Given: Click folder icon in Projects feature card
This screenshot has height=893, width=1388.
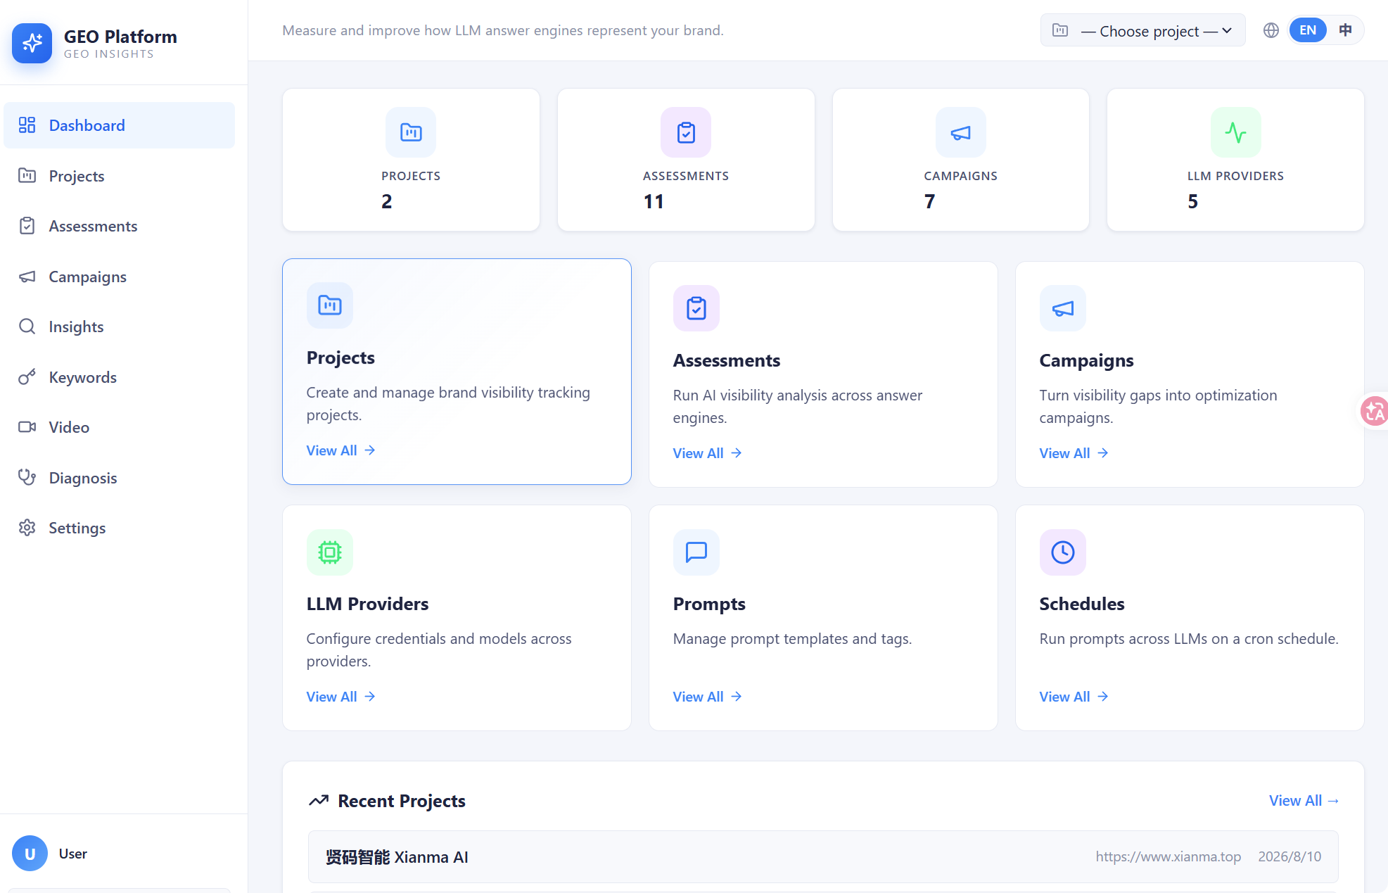Looking at the screenshot, I should (330, 305).
